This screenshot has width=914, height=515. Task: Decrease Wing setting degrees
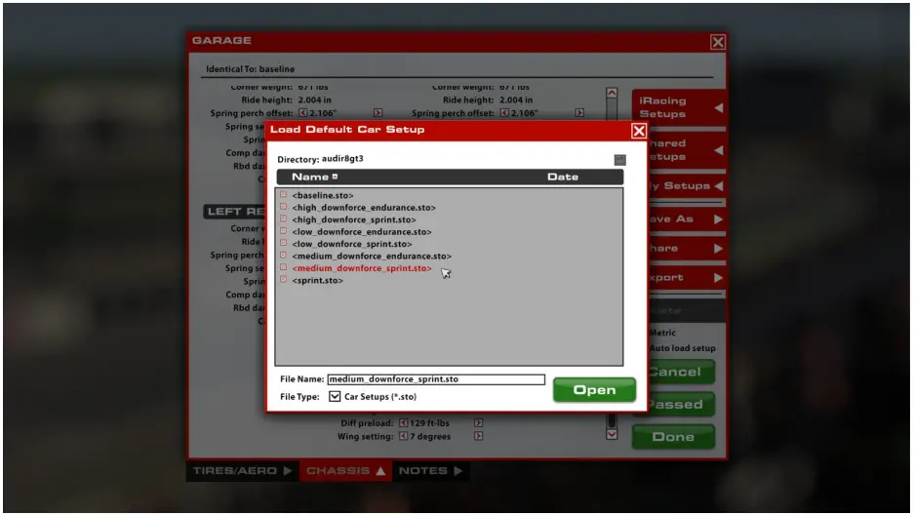pyautogui.click(x=404, y=436)
